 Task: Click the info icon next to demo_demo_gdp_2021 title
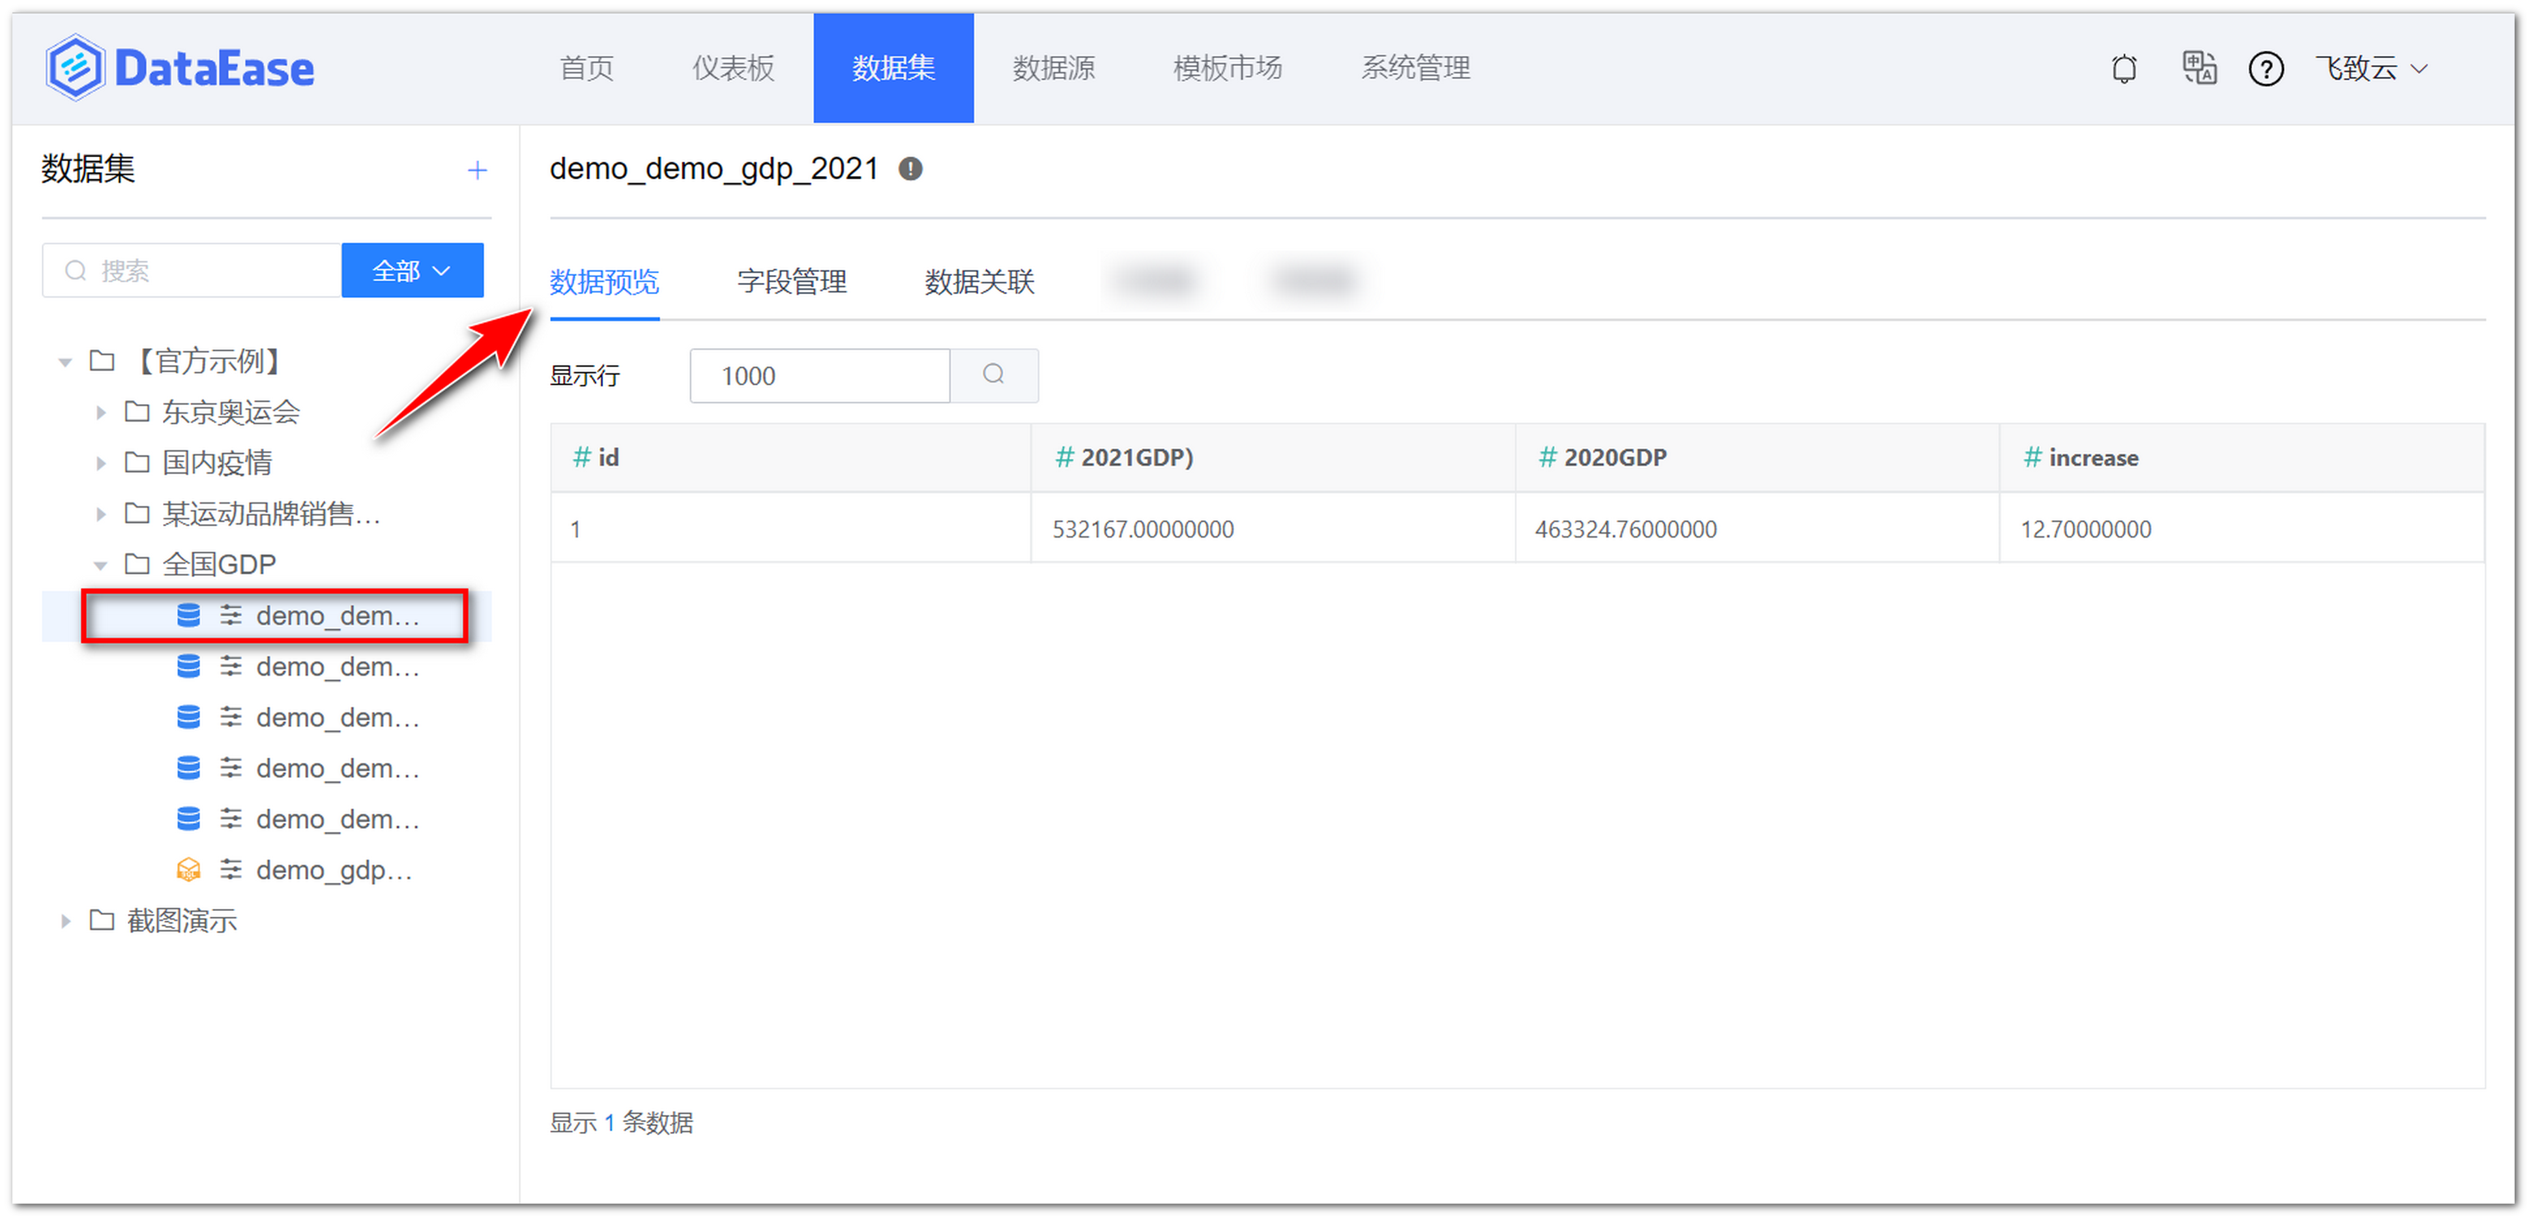[x=910, y=169]
